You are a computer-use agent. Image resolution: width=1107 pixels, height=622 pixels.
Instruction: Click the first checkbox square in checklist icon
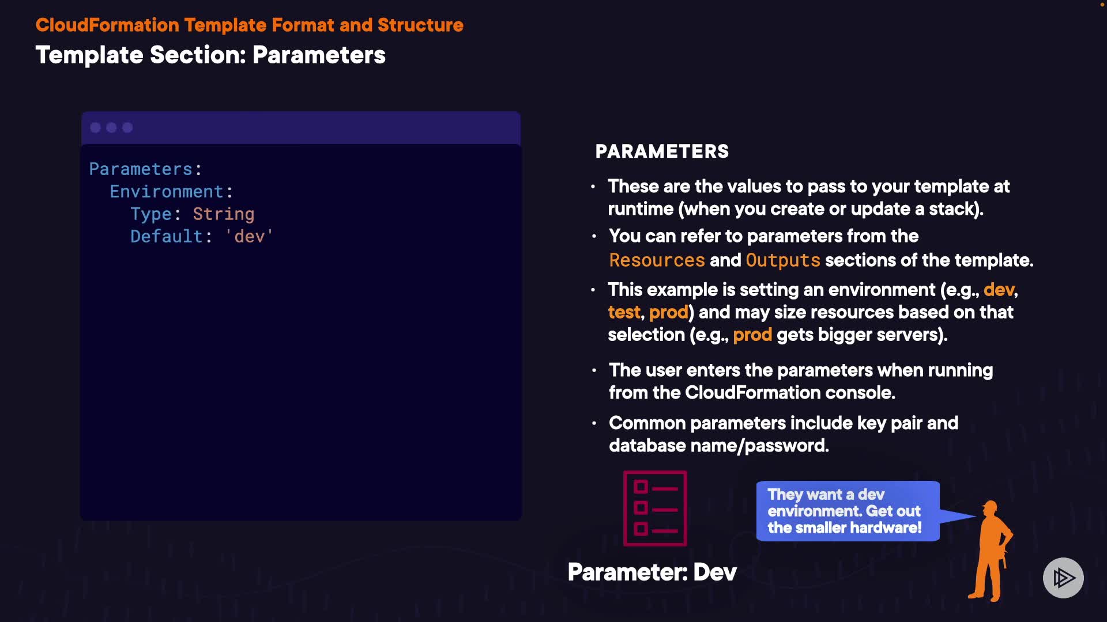coord(641,487)
